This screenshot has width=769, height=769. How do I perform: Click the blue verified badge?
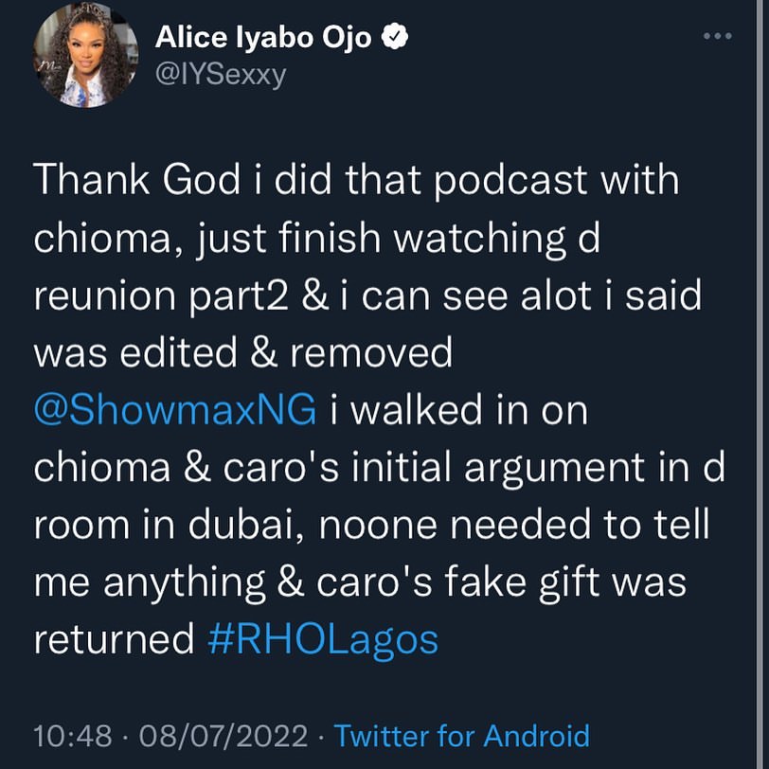click(395, 37)
